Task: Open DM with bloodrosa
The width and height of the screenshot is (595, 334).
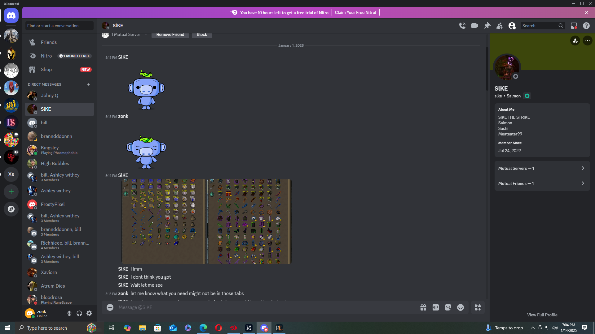Action: point(59,300)
